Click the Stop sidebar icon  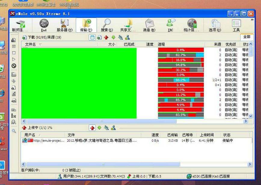click(x=14, y=53)
